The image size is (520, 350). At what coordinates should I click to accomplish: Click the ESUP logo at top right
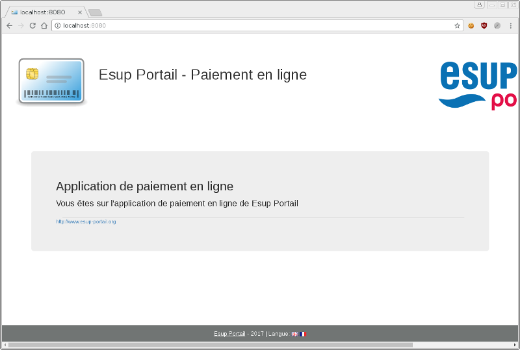[478, 84]
